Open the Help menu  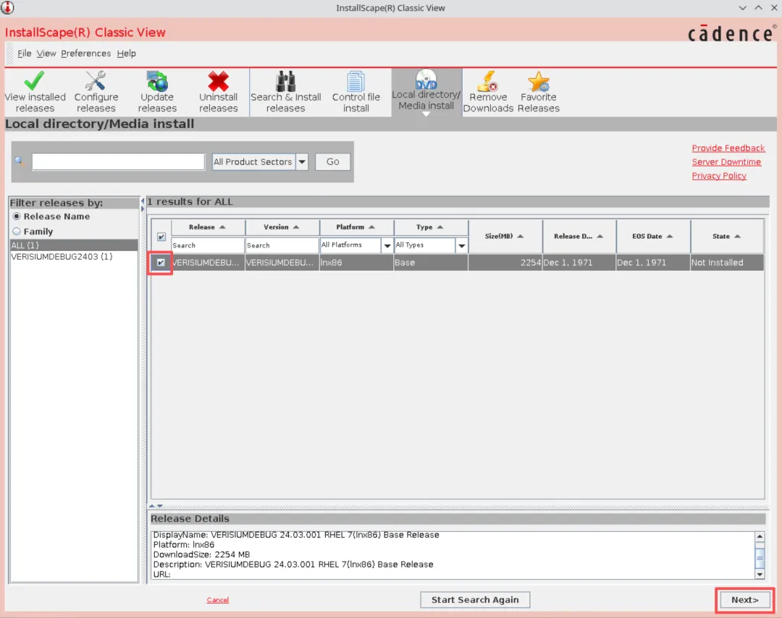[x=126, y=54]
